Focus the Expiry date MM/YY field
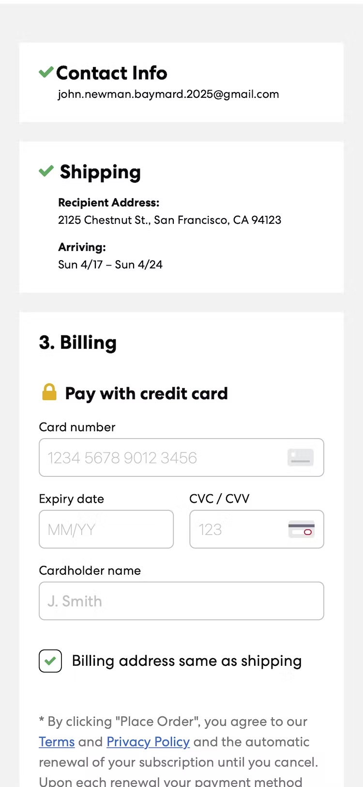Screen dimensions: 363x787 (106, 529)
